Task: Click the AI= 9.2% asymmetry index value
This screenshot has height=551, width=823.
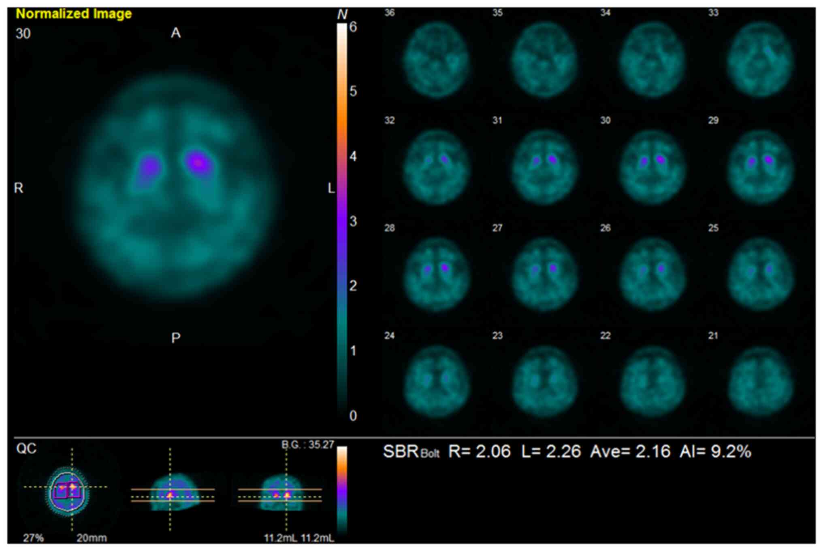Action: (x=715, y=451)
